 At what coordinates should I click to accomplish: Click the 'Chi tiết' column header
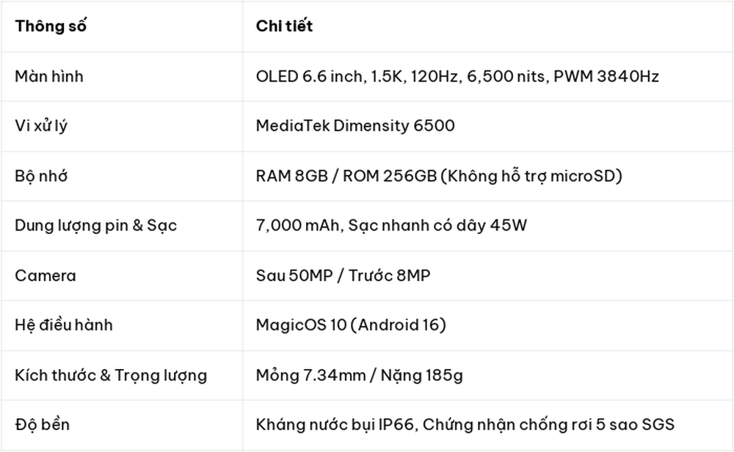click(284, 26)
